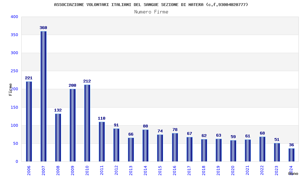Screen dimensions: 302x177
Task: Click the value label 221
Action: (29, 78)
